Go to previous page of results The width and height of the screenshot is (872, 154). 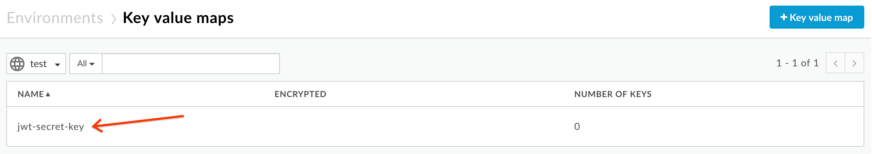click(x=836, y=63)
